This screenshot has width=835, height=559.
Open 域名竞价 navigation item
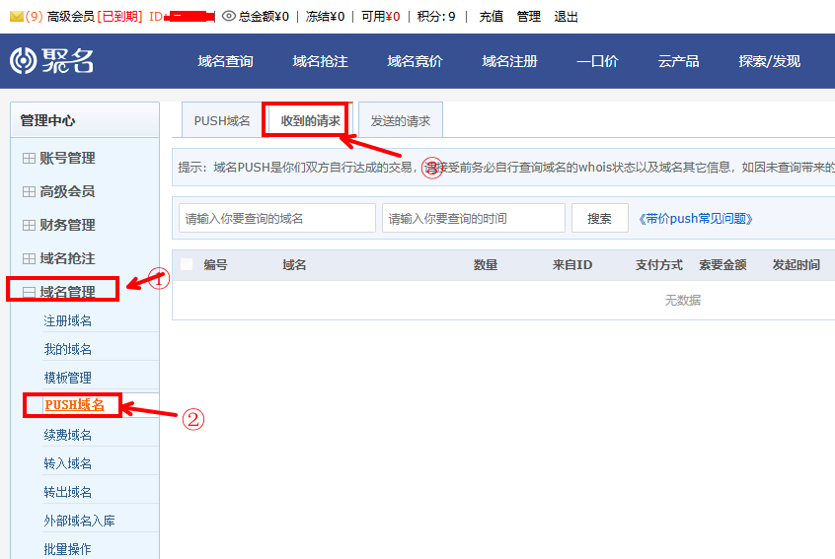(415, 61)
